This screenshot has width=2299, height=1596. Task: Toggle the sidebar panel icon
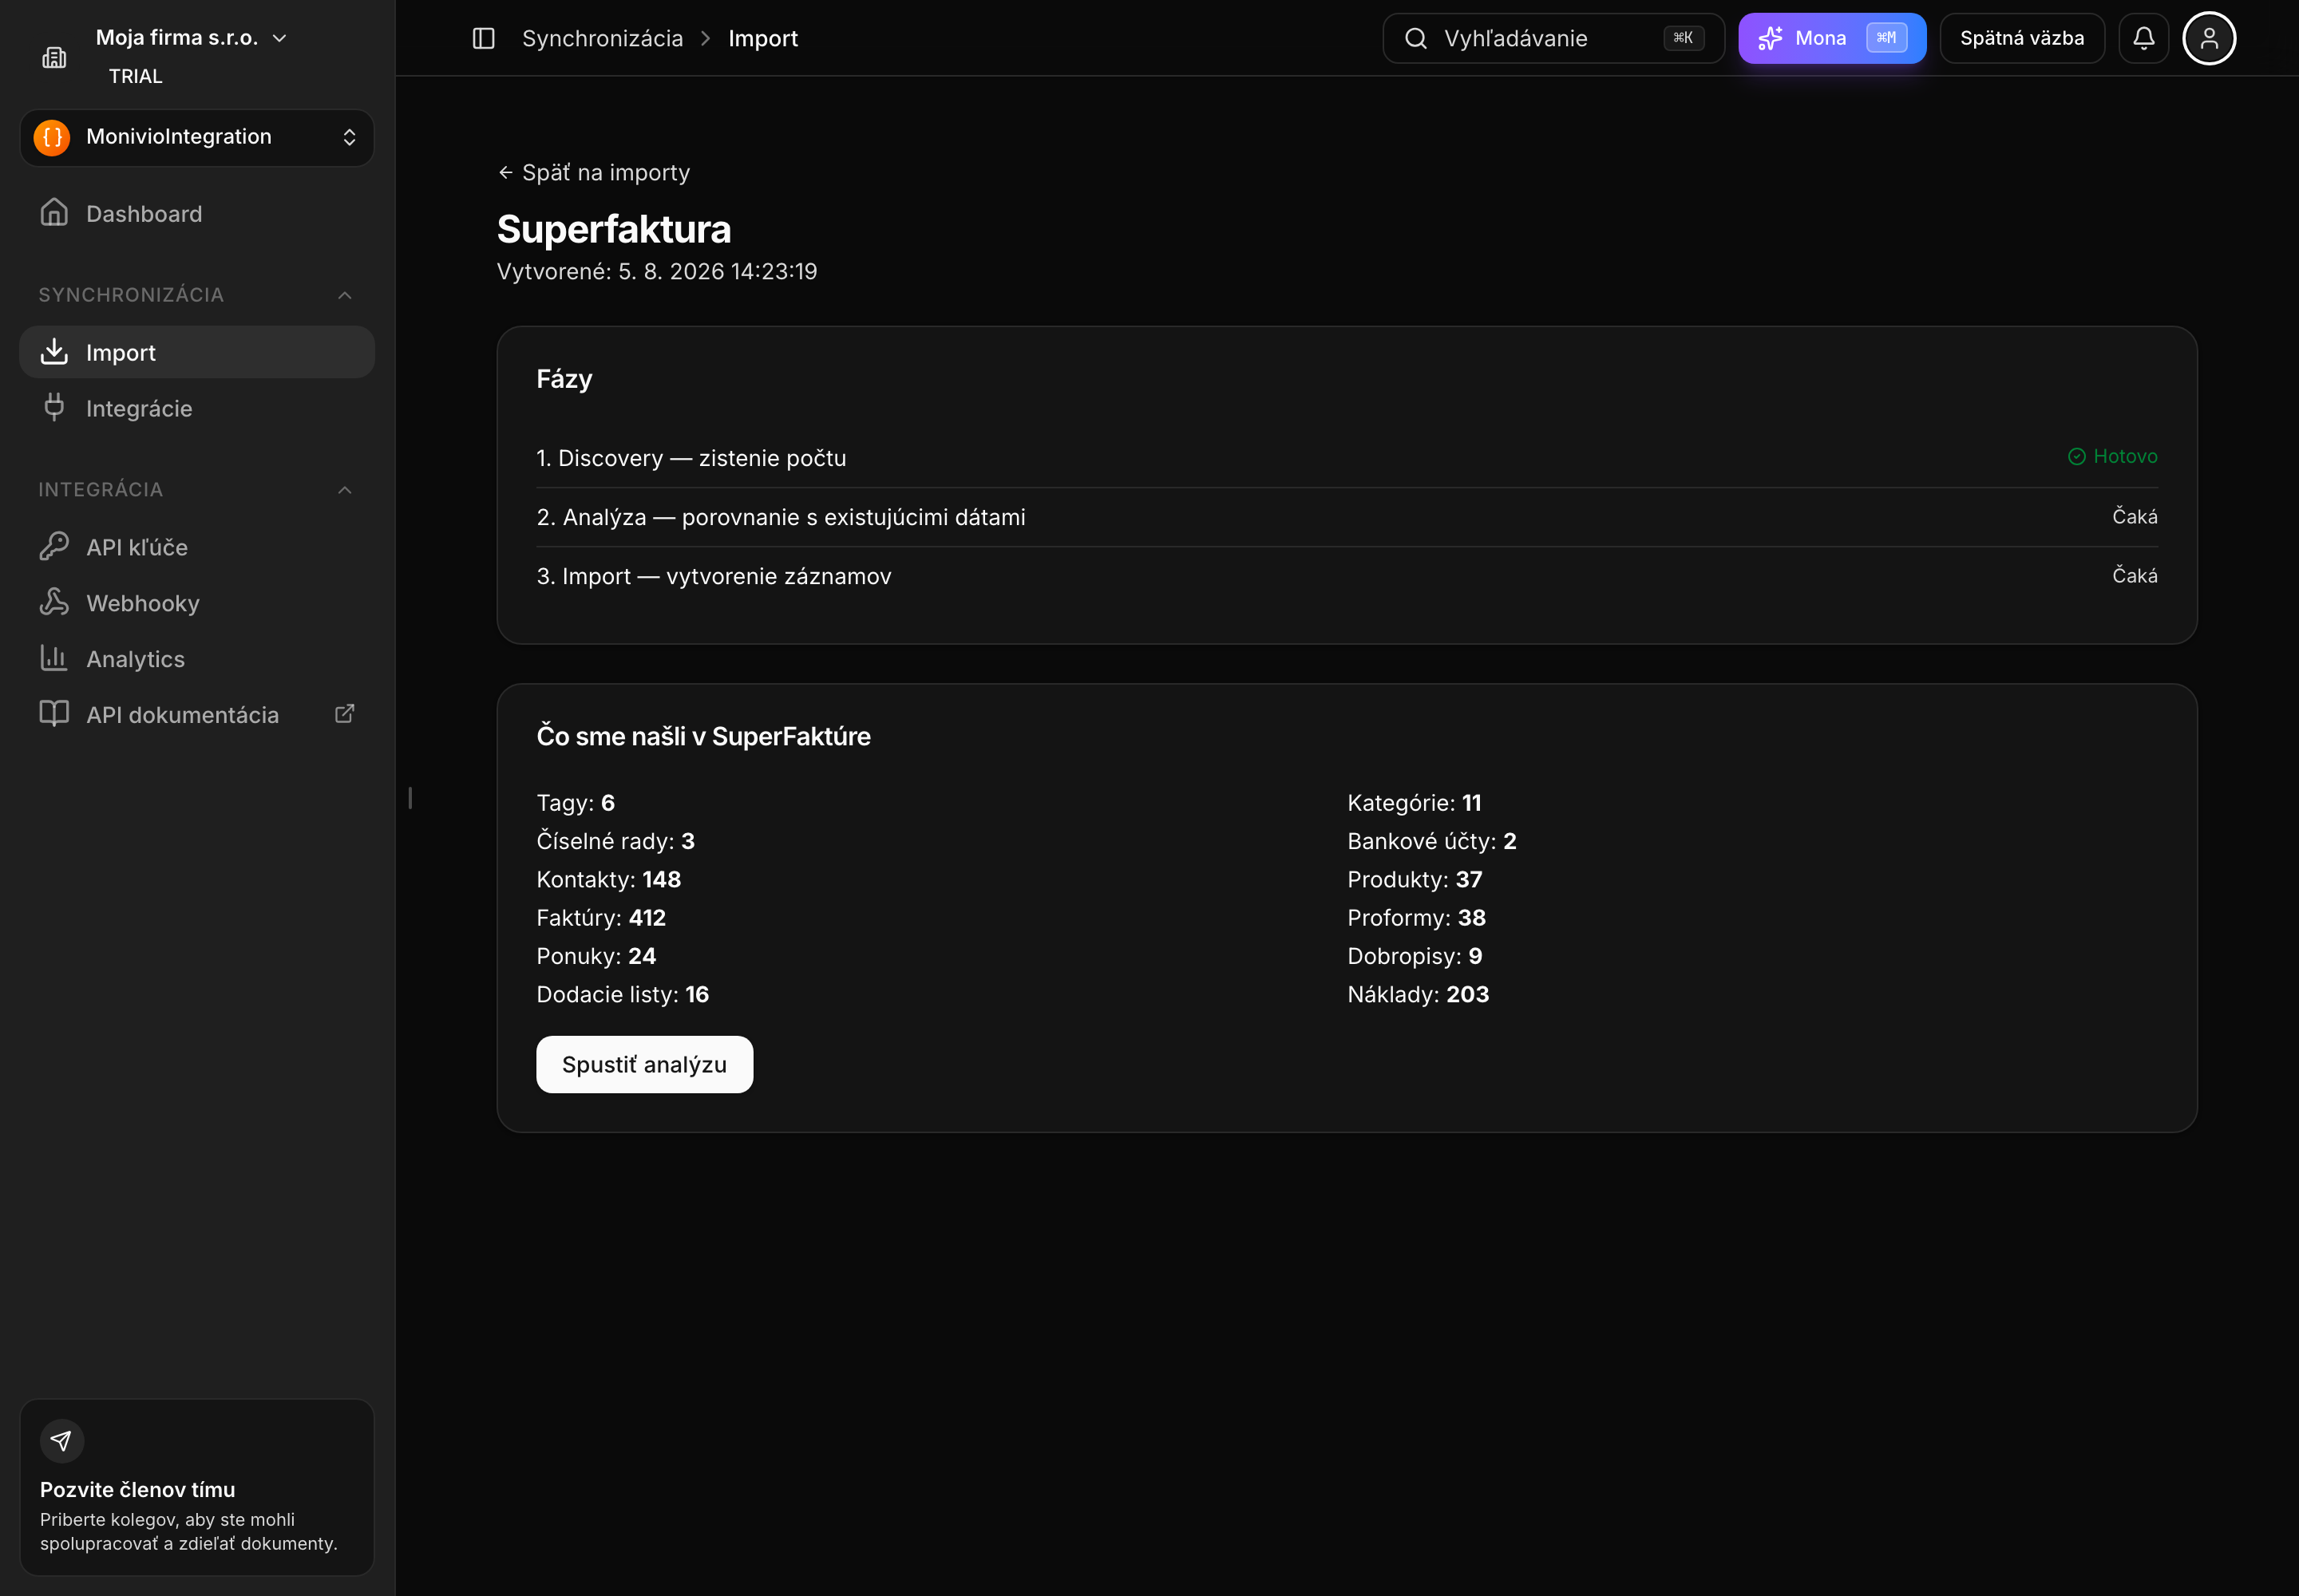pos(483,38)
